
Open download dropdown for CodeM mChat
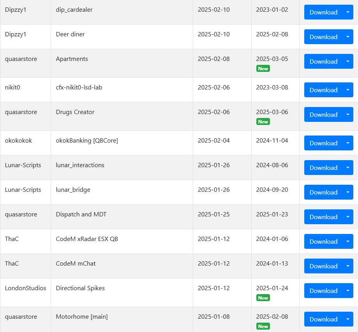point(348,266)
